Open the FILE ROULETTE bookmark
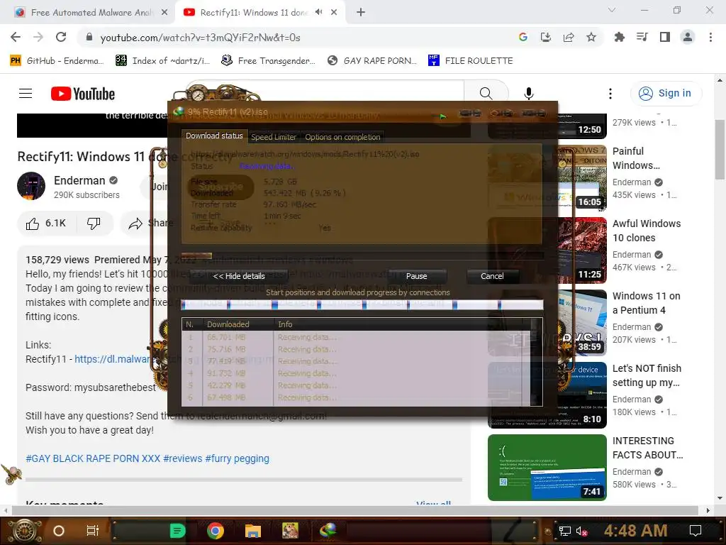The width and height of the screenshot is (726, 545). [471, 61]
